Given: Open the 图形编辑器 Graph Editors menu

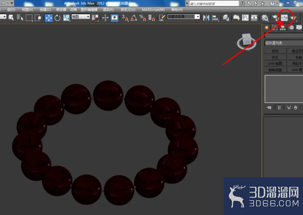Looking at the screenshot, I should tap(89, 10).
